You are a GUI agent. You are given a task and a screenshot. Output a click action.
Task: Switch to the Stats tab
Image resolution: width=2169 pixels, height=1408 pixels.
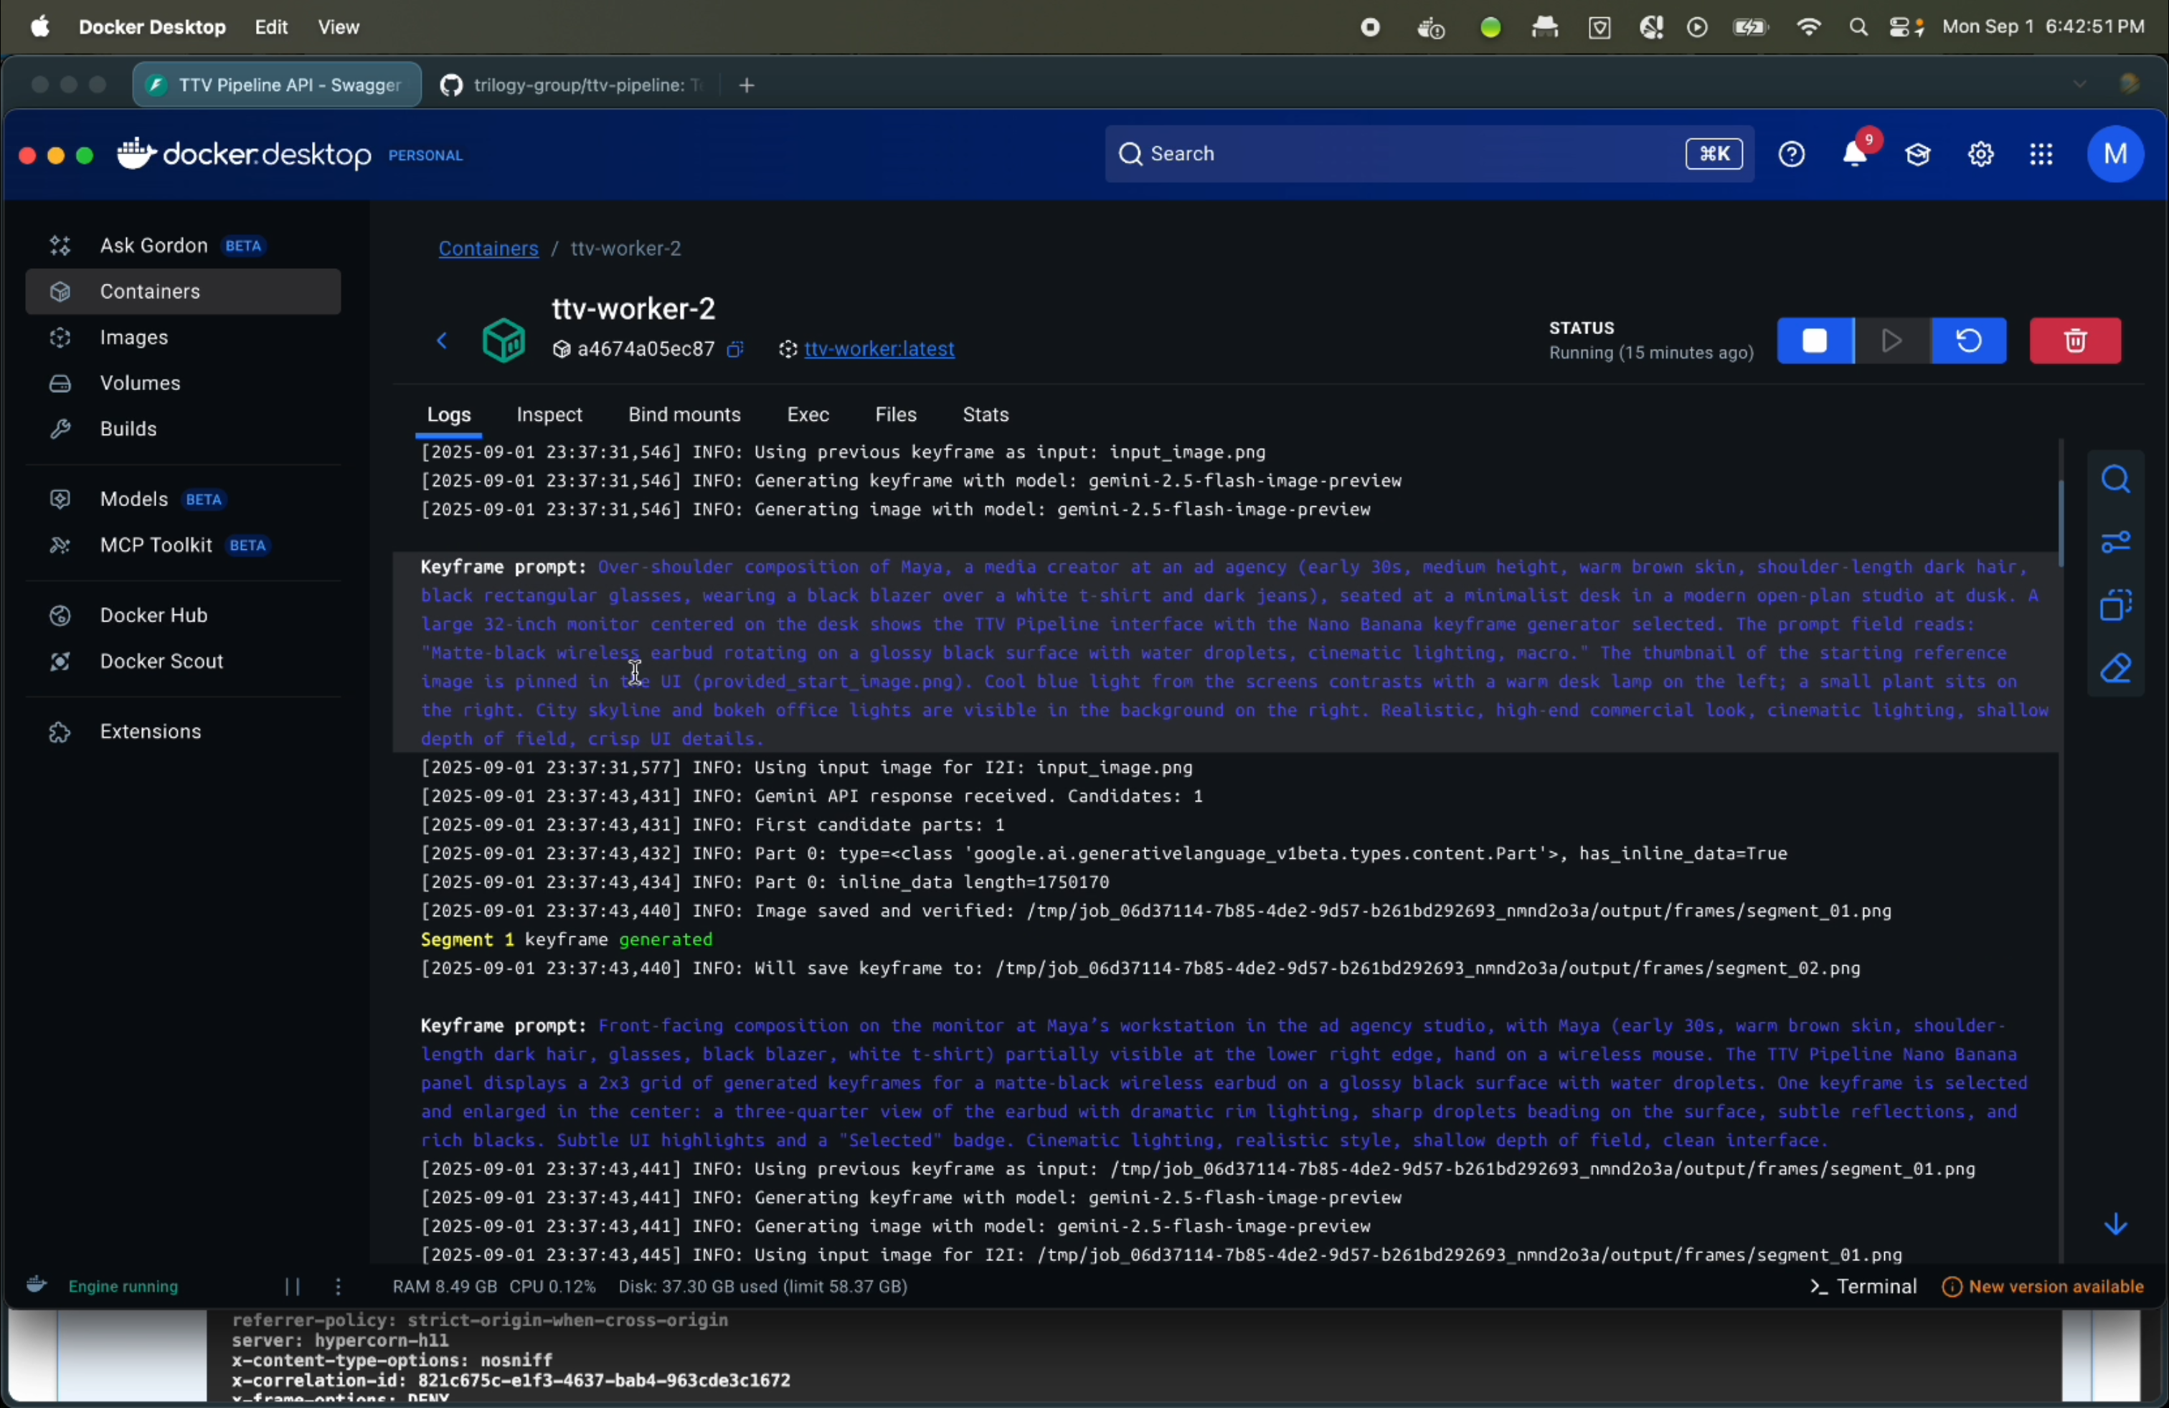[986, 415]
